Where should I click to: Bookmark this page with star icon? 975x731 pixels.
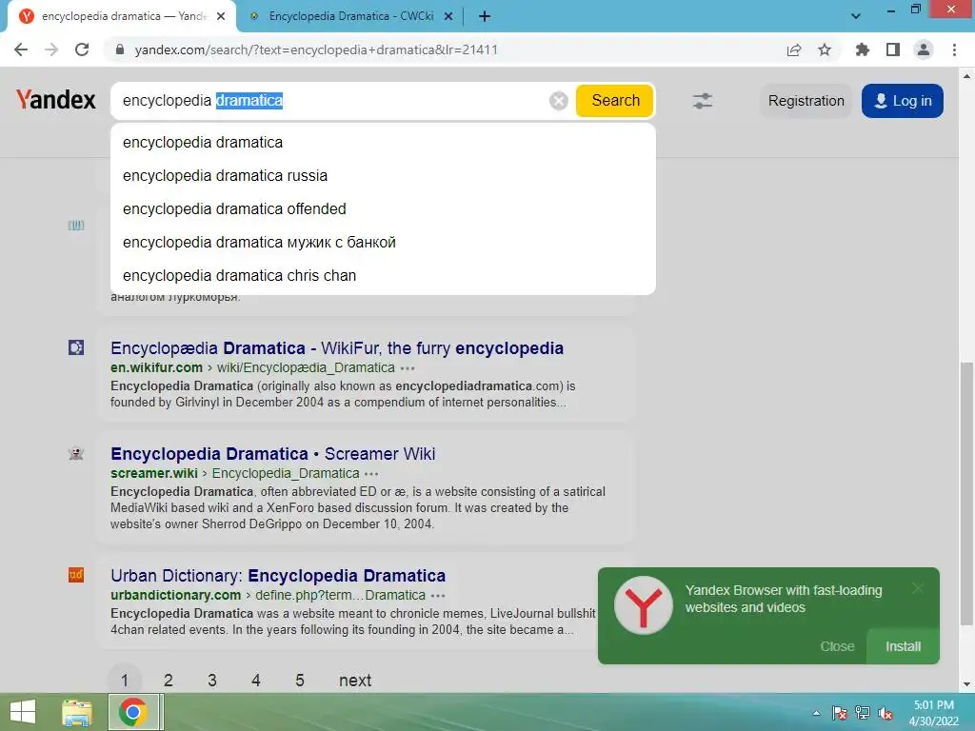(x=825, y=49)
